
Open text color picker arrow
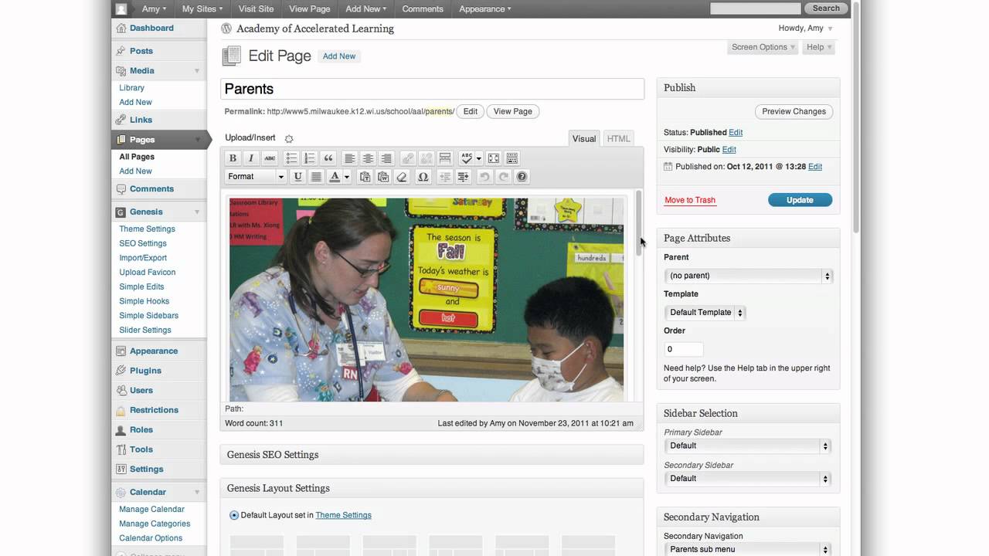pyautogui.click(x=346, y=177)
